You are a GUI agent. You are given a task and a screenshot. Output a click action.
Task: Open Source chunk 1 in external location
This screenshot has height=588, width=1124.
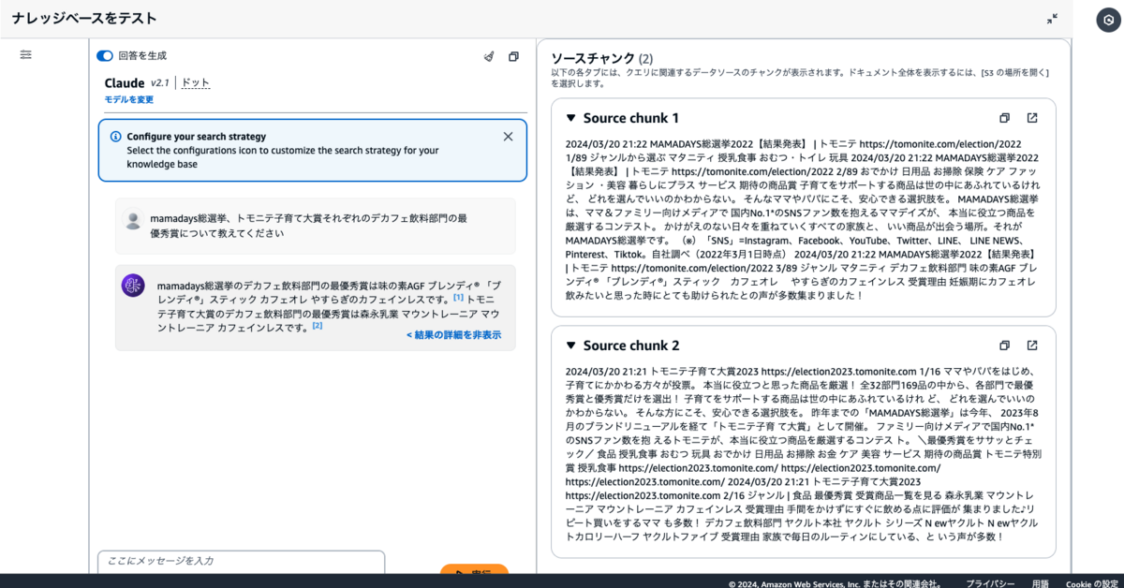coord(1032,118)
